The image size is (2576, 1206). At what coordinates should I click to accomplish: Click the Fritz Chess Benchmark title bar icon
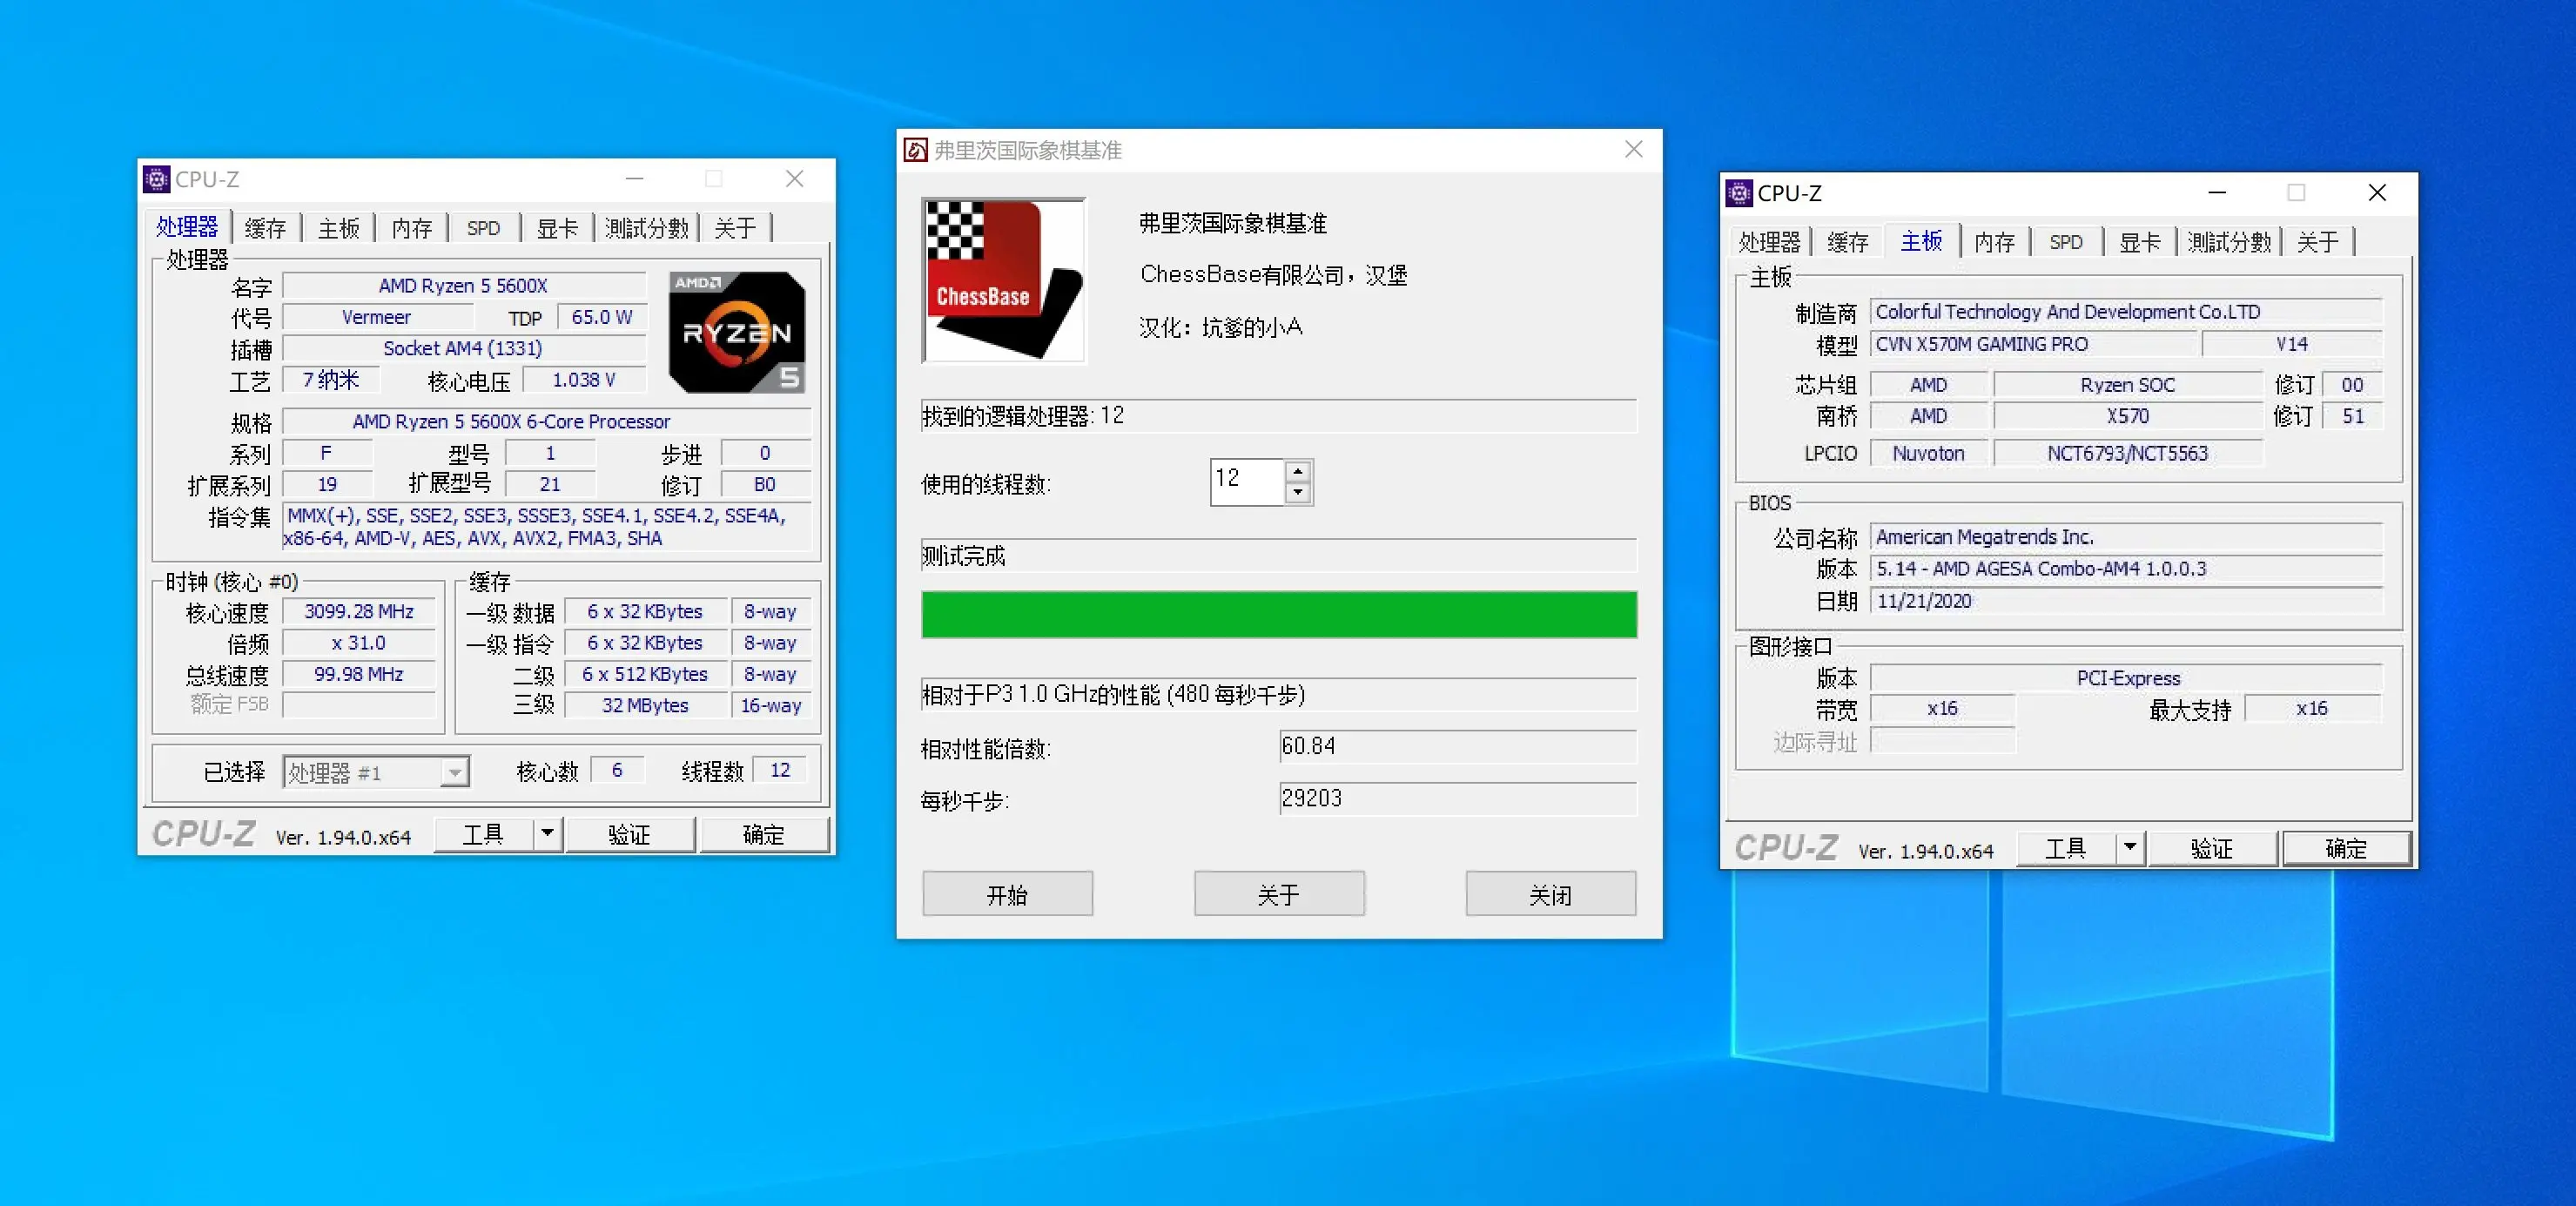coord(915,150)
